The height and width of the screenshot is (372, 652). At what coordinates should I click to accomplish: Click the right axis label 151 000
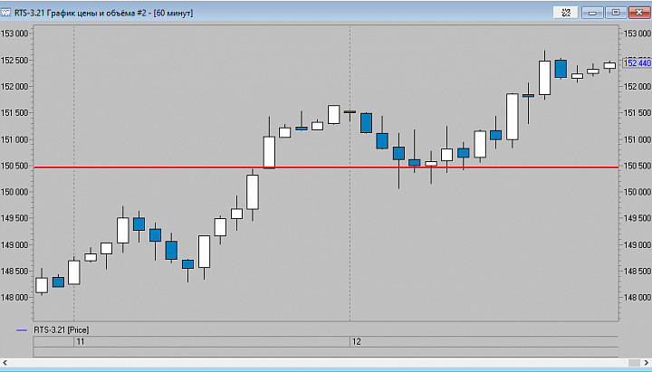tap(637, 139)
